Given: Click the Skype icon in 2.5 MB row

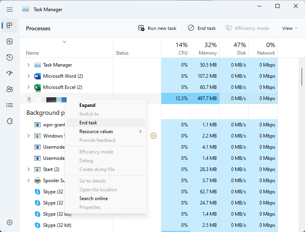Looking at the screenshot, I should (x=38, y=225).
